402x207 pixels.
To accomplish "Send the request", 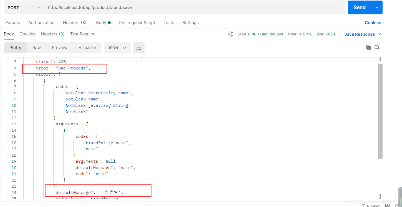I will click(359, 7).
